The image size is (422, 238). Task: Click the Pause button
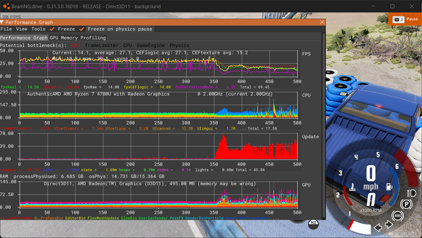pos(405,19)
